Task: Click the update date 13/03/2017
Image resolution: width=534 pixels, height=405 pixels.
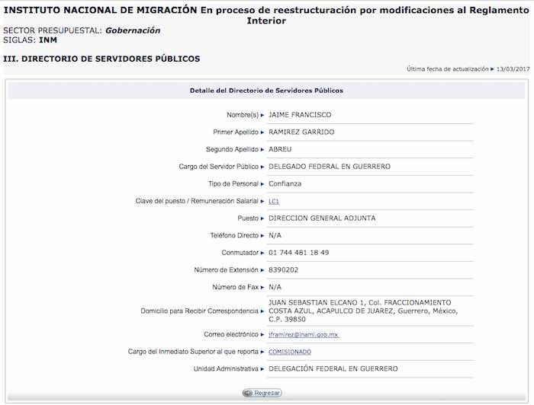Action: [x=513, y=69]
